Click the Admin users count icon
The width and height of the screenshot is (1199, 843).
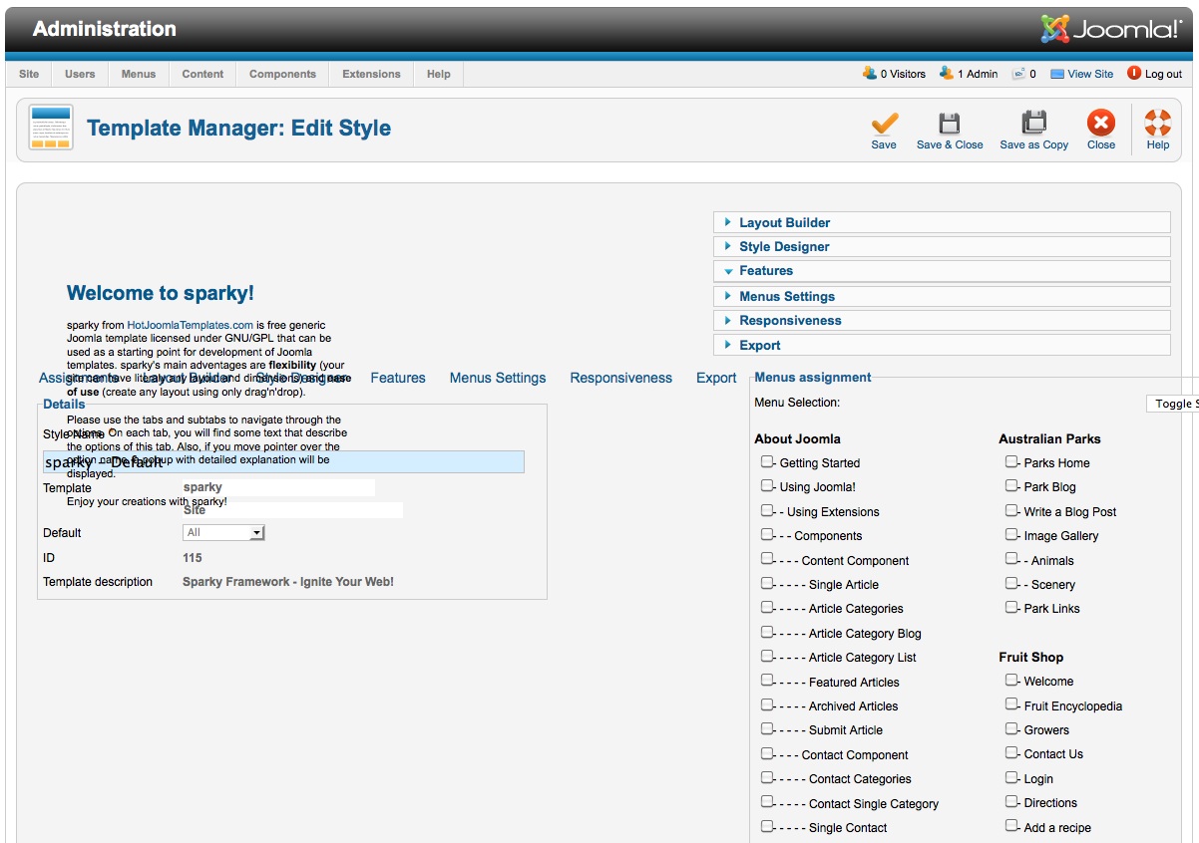pyautogui.click(x=947, y=74)
